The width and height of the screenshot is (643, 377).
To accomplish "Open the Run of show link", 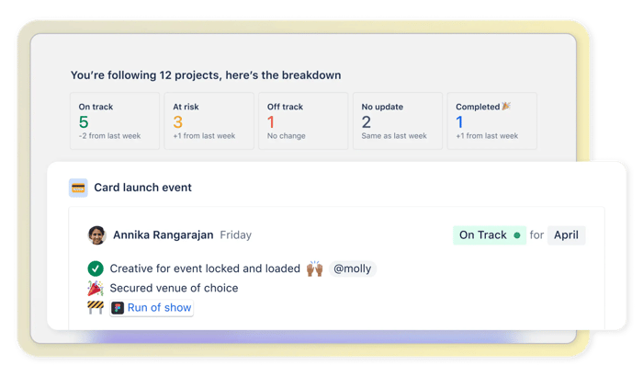I will tap(152, 308).
